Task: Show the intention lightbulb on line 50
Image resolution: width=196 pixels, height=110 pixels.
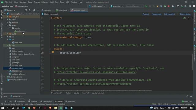Action: pyautogui.click(x=53, y=53)
